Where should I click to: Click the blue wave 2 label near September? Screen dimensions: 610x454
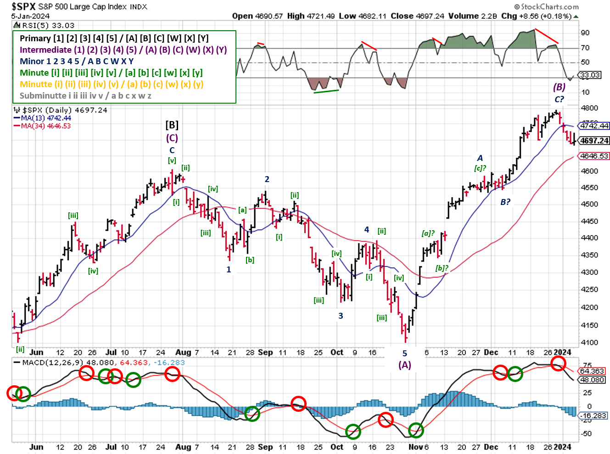[267, 179]
